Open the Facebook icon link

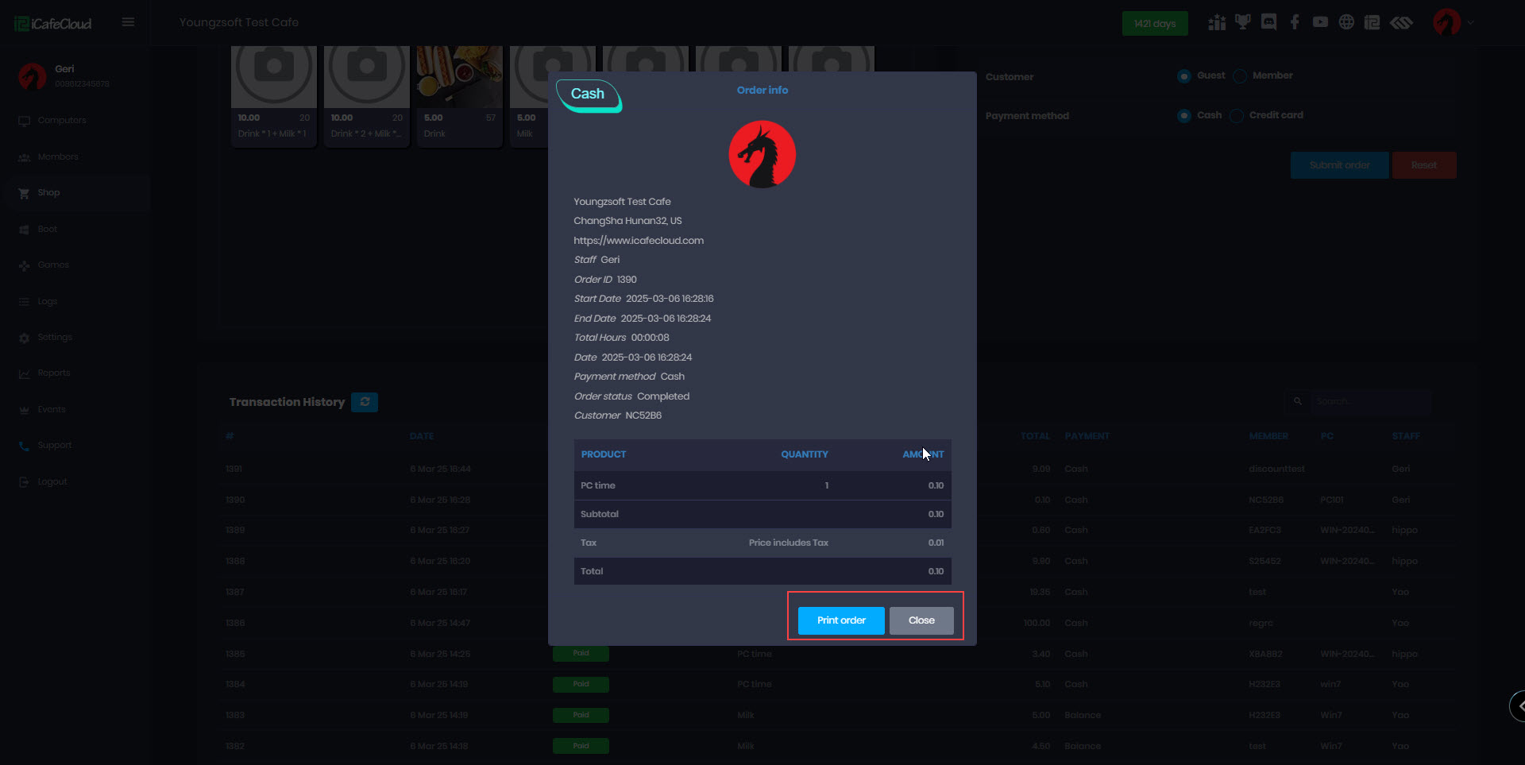[1295, 22]
